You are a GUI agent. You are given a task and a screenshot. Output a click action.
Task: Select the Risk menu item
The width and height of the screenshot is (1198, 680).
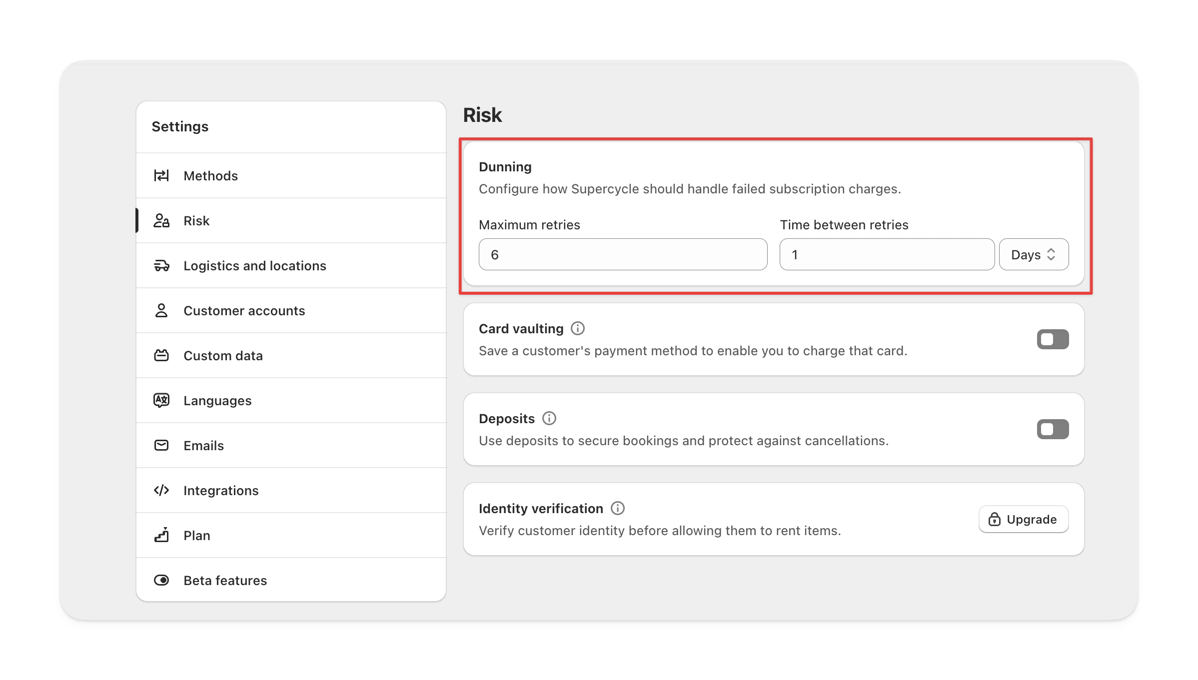(x=196, y=221)
